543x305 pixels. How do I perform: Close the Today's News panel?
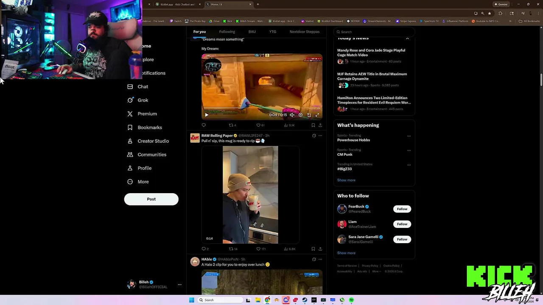[407, 39]
